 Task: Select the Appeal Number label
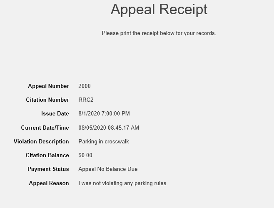pyautogui.click(x=49, y=86)
